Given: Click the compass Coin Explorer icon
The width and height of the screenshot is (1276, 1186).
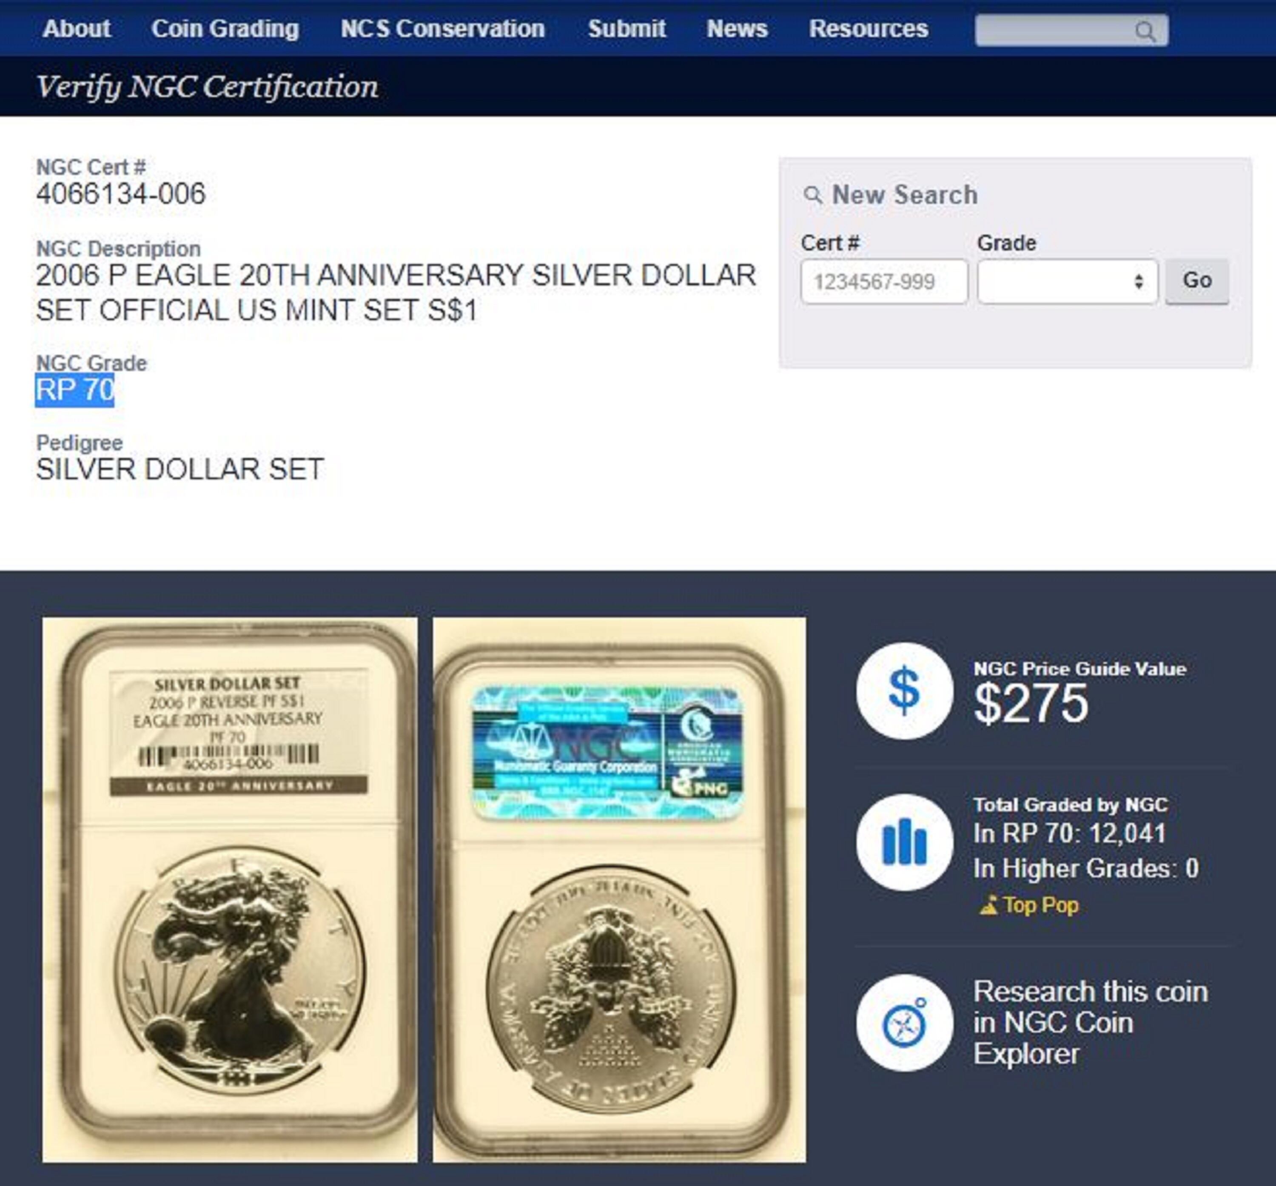Looking at the screenshot, I should click(904, 1023).
